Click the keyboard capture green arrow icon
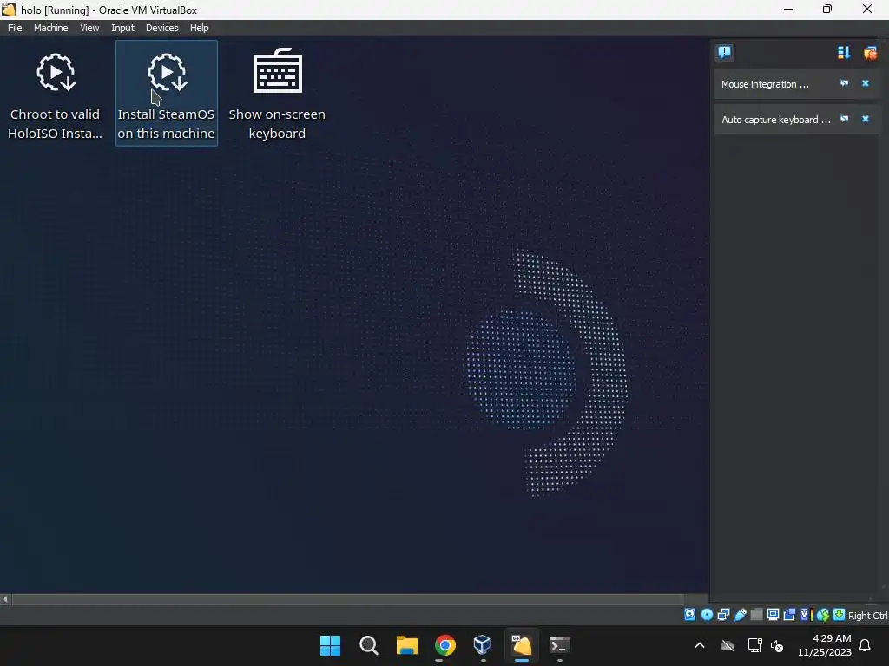Viewport: 889px width, 666px height. pyautogui.click(x=840, y=615)
